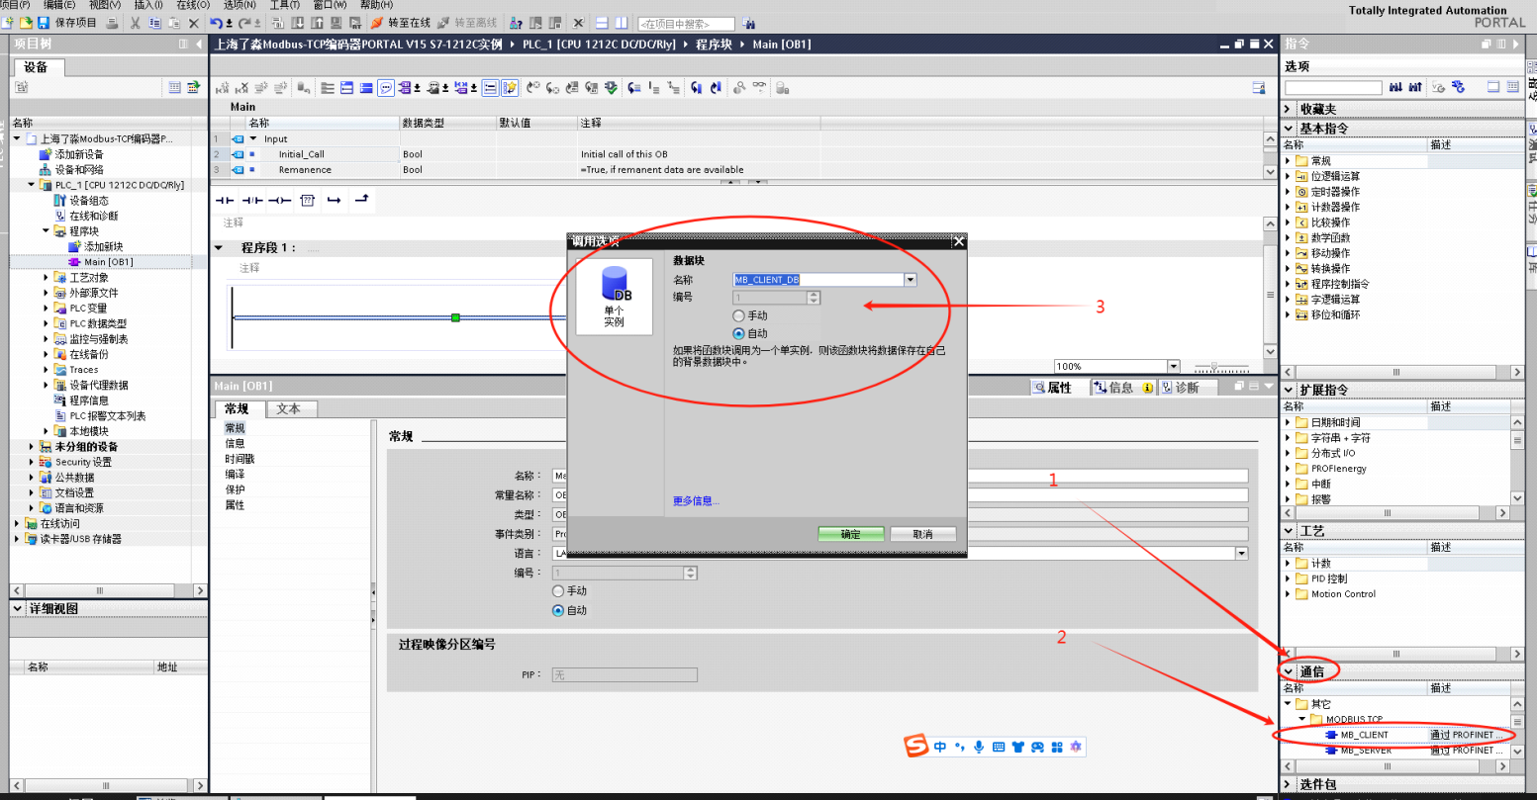Open the 编辑(E) menu
The height and width of the screenshot is (800, 1537).
pyautogui.click(x=59, y=5)
